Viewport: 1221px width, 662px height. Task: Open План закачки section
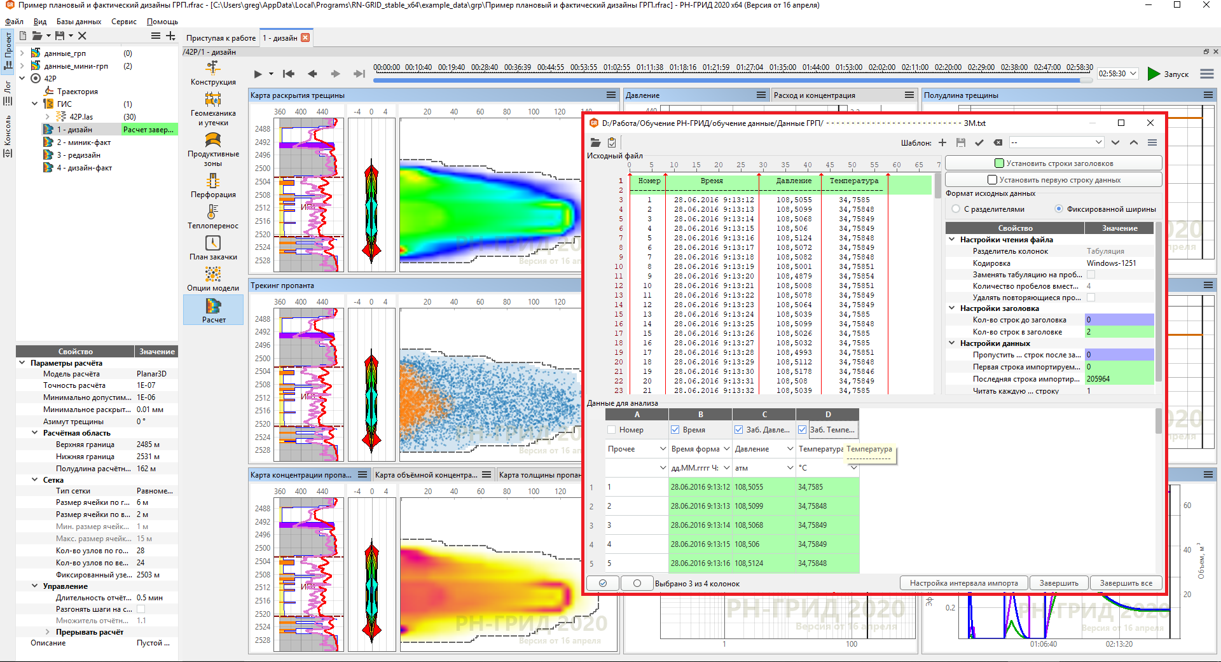pyautogui.click(x=213, y=248)
